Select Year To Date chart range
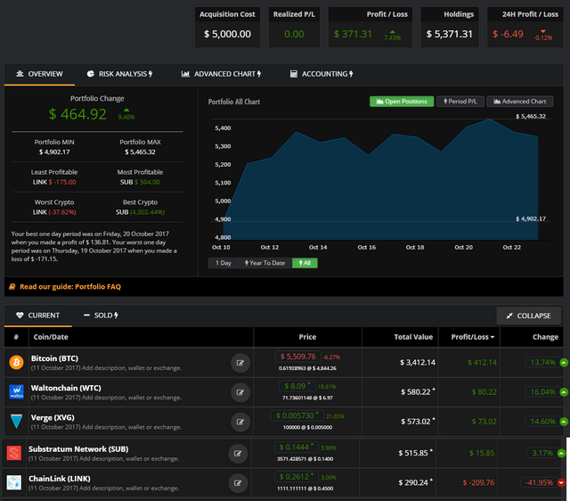The height and width of the screenshot is (501, 570). [x=265, y=263]
